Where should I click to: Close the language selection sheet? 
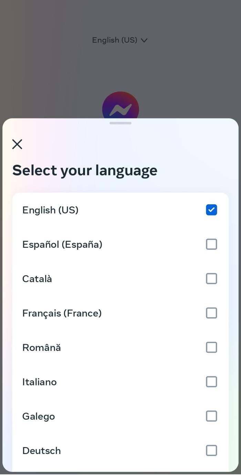click(17, 144)
